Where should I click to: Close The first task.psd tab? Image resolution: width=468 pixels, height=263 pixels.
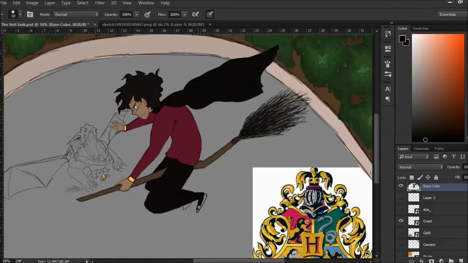tap(95, 24)
